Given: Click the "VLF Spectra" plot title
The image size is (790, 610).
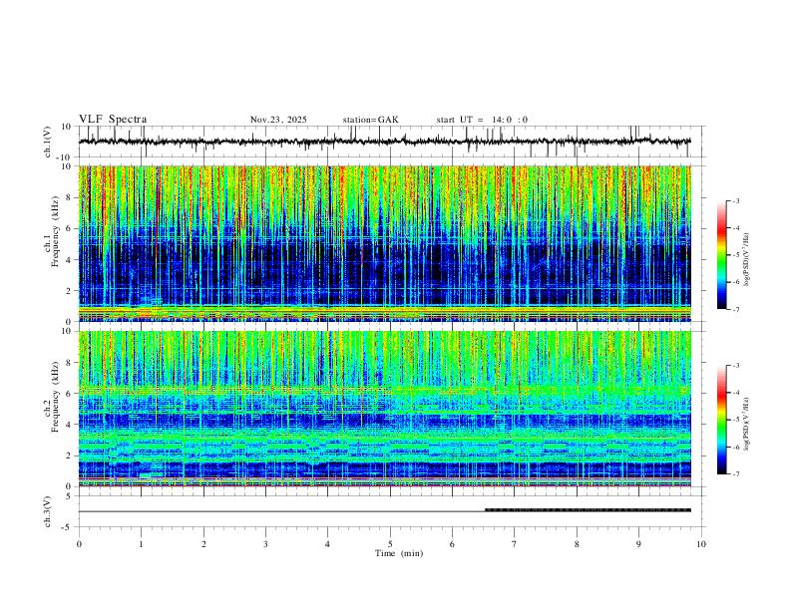Looking at the screenshot, I should [x=113, y=120].
